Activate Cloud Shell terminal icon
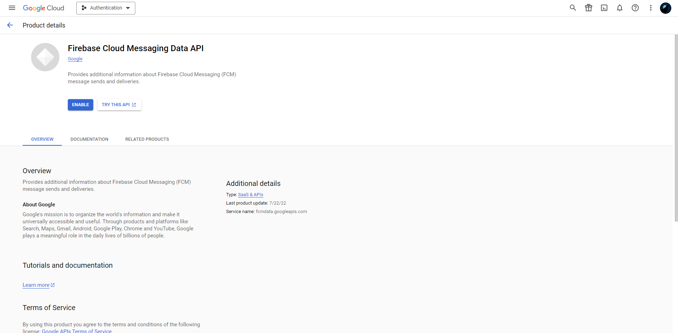The image size is (678, 333). tap(604, 8)
